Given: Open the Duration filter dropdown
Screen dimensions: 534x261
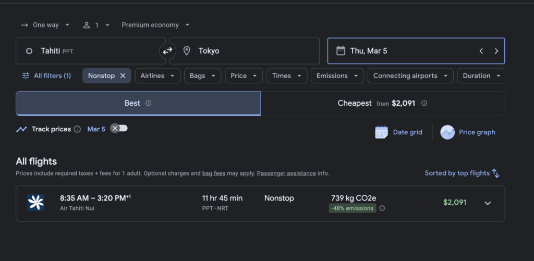Looking at the screenshot, I should pos(481,76).
